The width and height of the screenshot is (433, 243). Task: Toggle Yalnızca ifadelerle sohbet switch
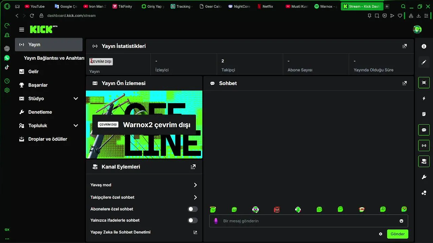pos(193,220)
